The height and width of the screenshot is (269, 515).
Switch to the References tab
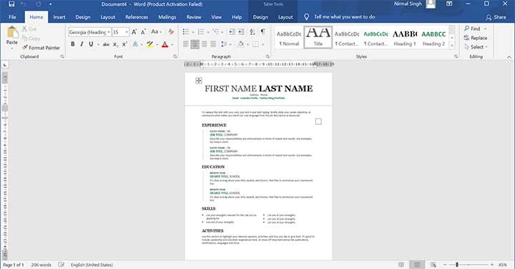pyautogui.click(x=137, y=17)
